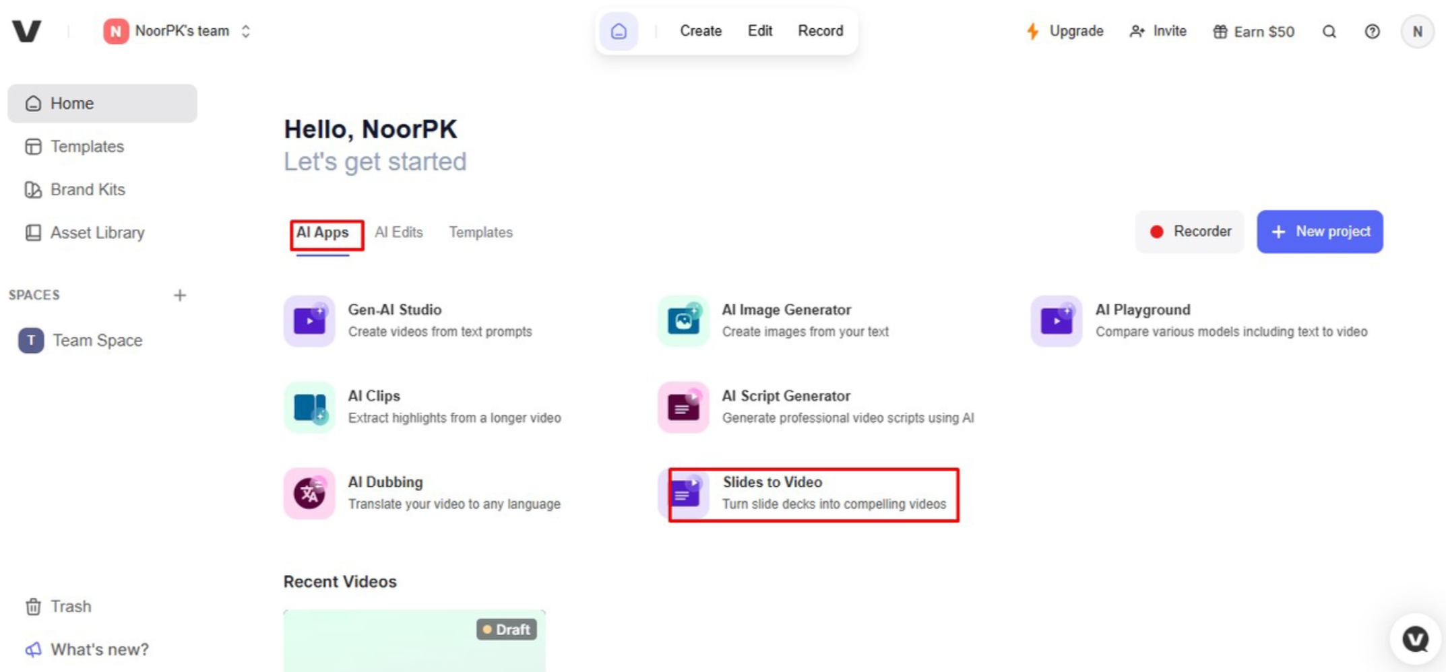Click the AI Playground icon

pos(1057,321)
